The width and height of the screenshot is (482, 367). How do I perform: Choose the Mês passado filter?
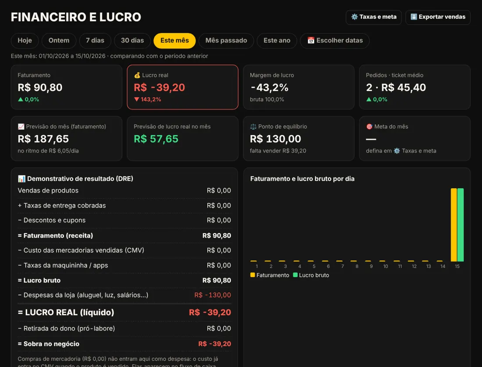[x=226, y=41]
